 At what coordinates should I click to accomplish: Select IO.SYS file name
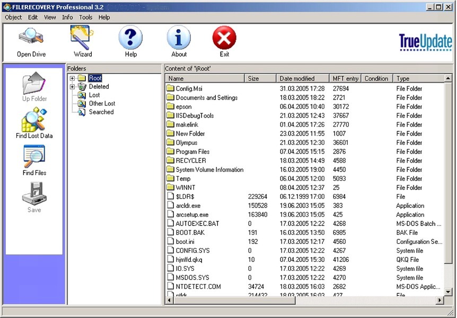(185, 269)
